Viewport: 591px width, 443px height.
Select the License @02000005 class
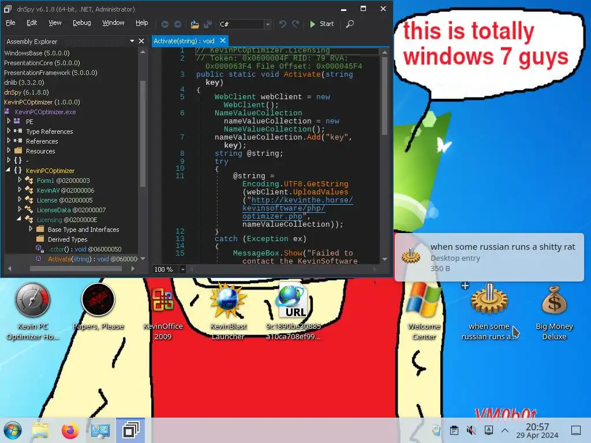pos(65,200)
